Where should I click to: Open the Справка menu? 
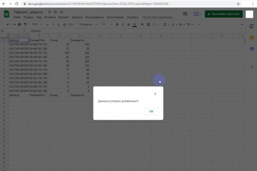[132, 17]
